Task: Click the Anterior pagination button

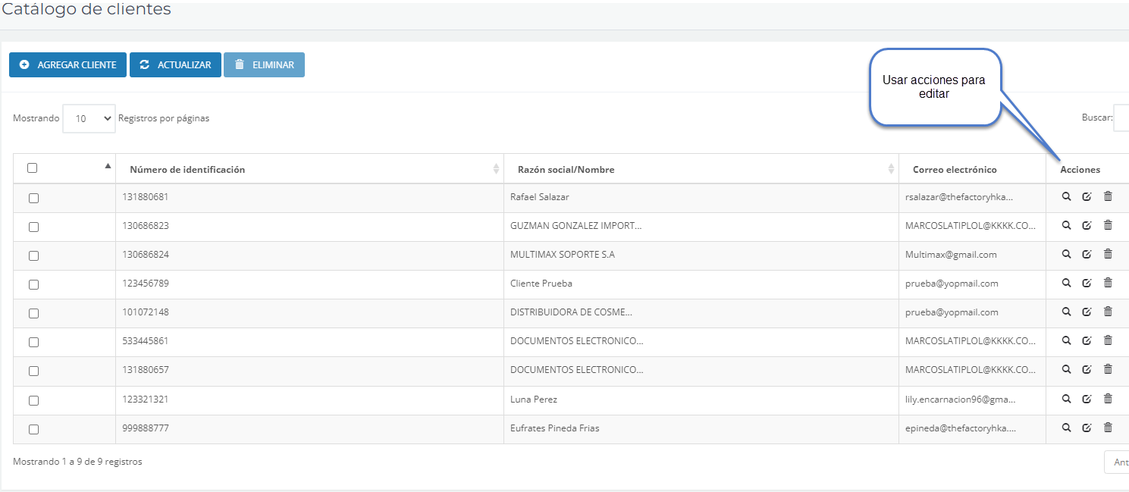Action: tap(1118, 462)
